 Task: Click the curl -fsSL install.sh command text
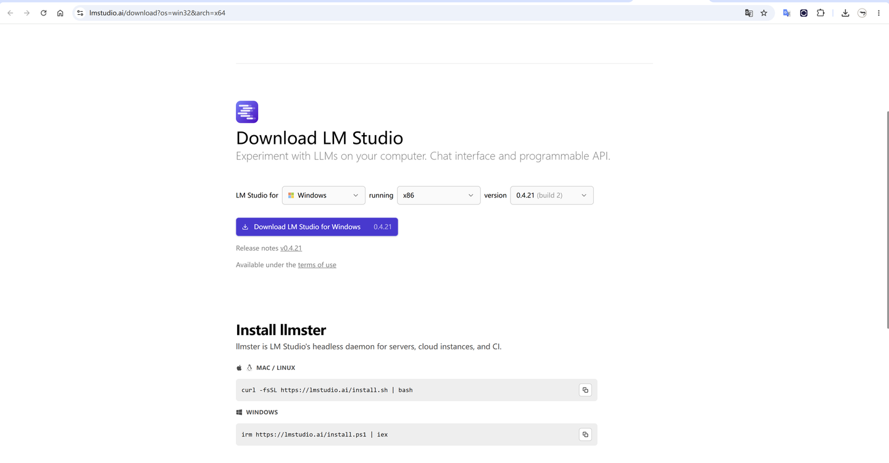coord(327,390)
